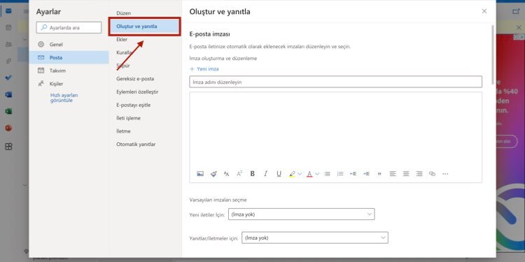Open the Yanıtlar/iletmeler için dropdown
This screenshot has width=525, height=262.
[315, 238]
